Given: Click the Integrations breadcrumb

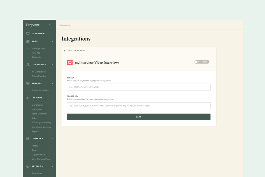Looking at the screenshot, I should click(x=65, y=25).
